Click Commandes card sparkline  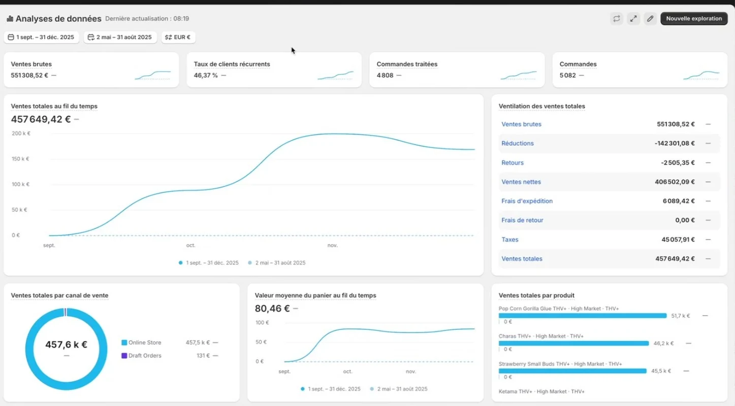click(701, 75)
